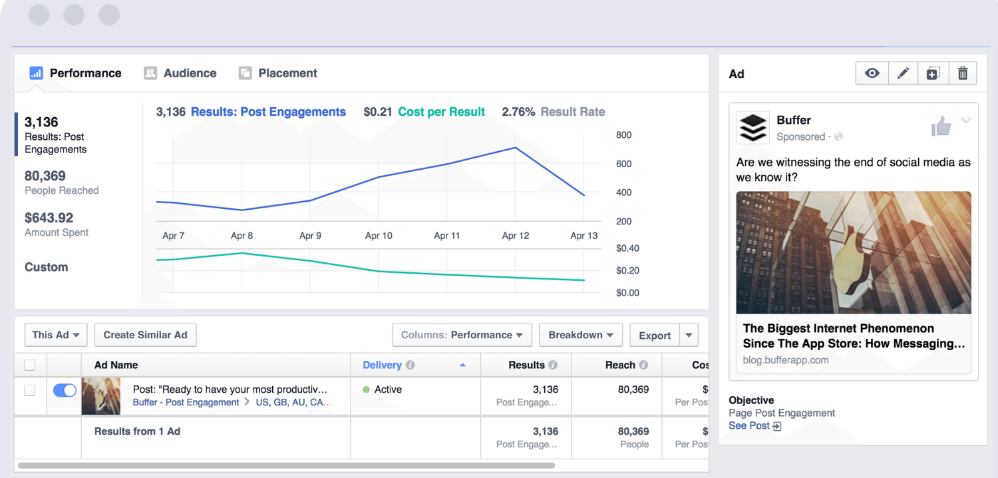Switch to the Placement tab
Image resolution: width=998 pixels, height=478 pixels.
tap(278, 73)
